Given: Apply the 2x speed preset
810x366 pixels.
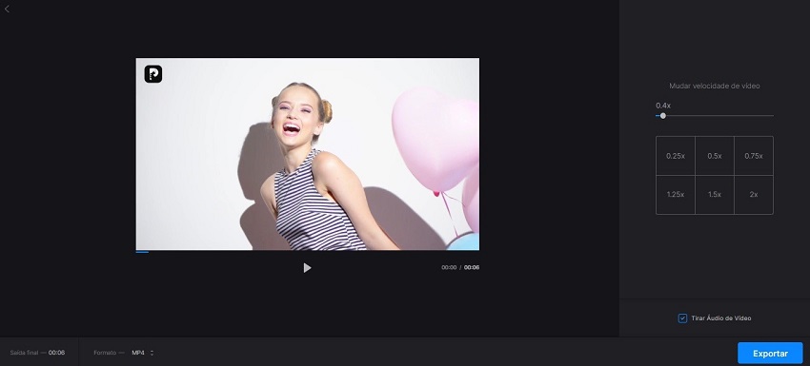Looking at the screenshot, I should coord(754,195).
